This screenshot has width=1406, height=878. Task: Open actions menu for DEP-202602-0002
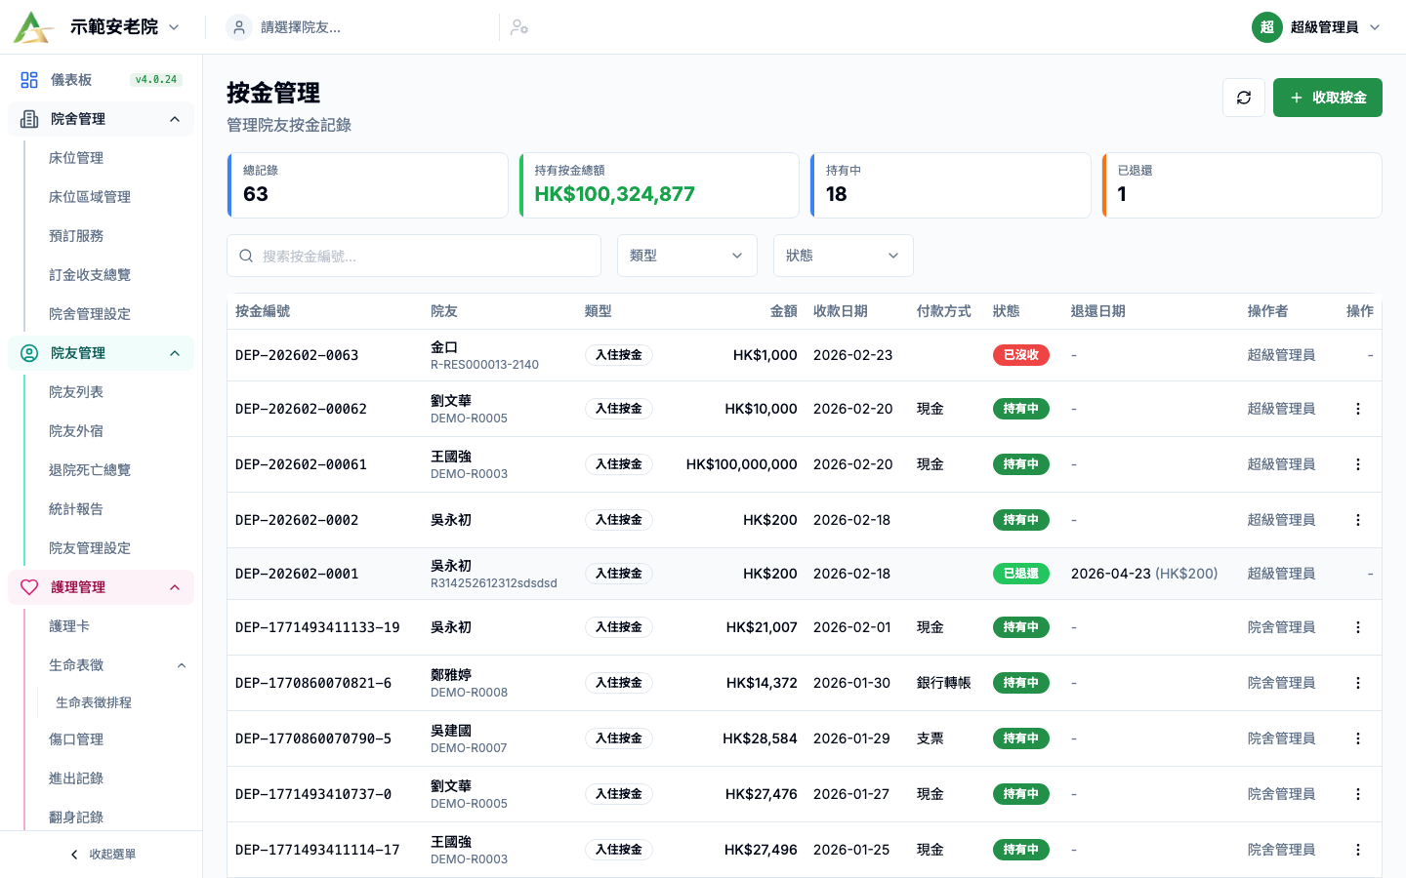point(1358,520)
